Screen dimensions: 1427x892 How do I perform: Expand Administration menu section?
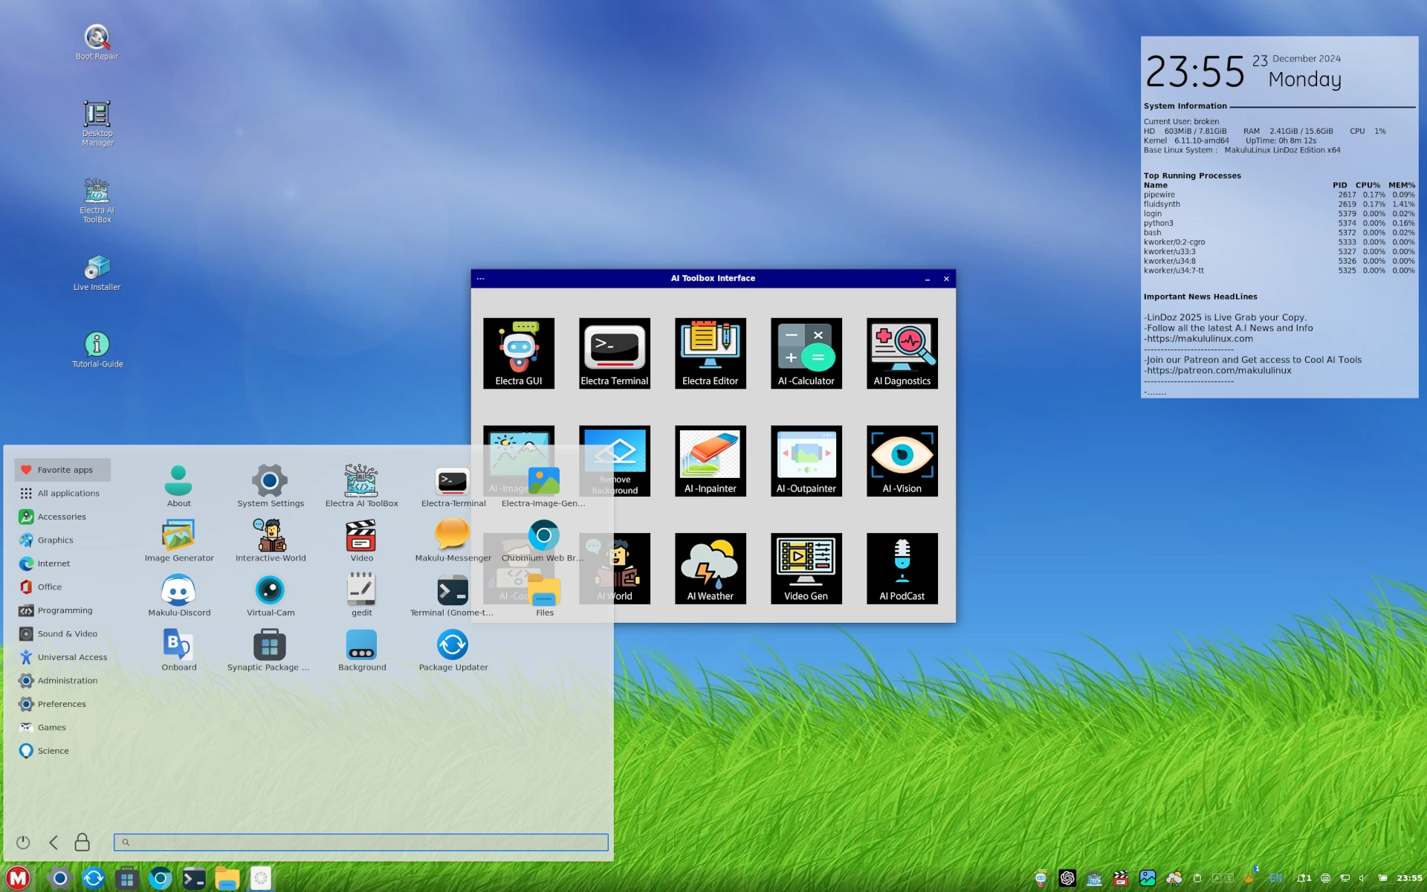tap(67, 679)
